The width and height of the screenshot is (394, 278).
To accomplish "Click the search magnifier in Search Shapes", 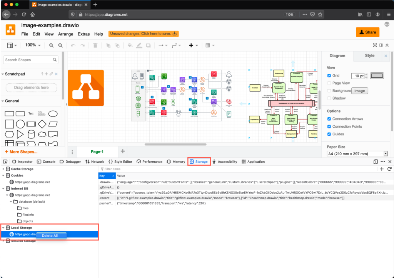I will 55,60.
